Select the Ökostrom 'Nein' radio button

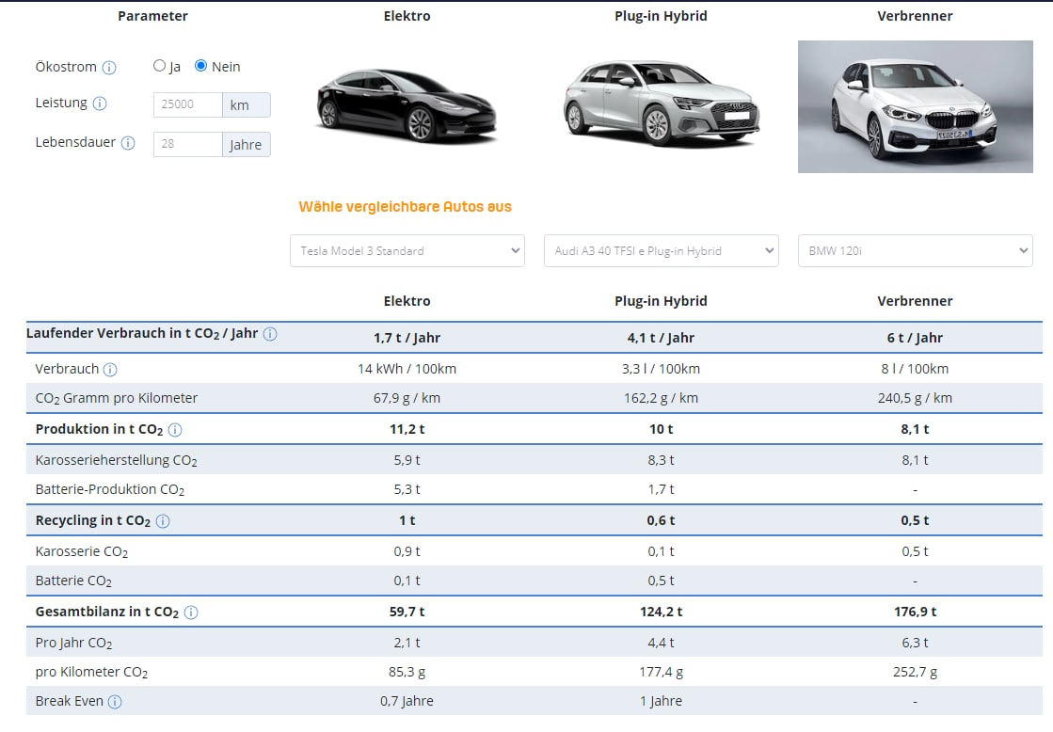click(200, 66)
